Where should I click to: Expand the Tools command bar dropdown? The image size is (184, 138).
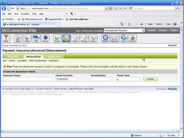(x=169, y=24)
